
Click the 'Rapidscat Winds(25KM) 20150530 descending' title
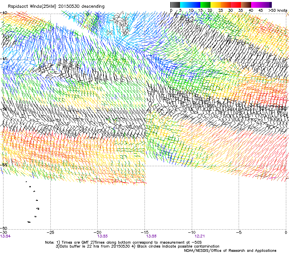tap(56, 7)
